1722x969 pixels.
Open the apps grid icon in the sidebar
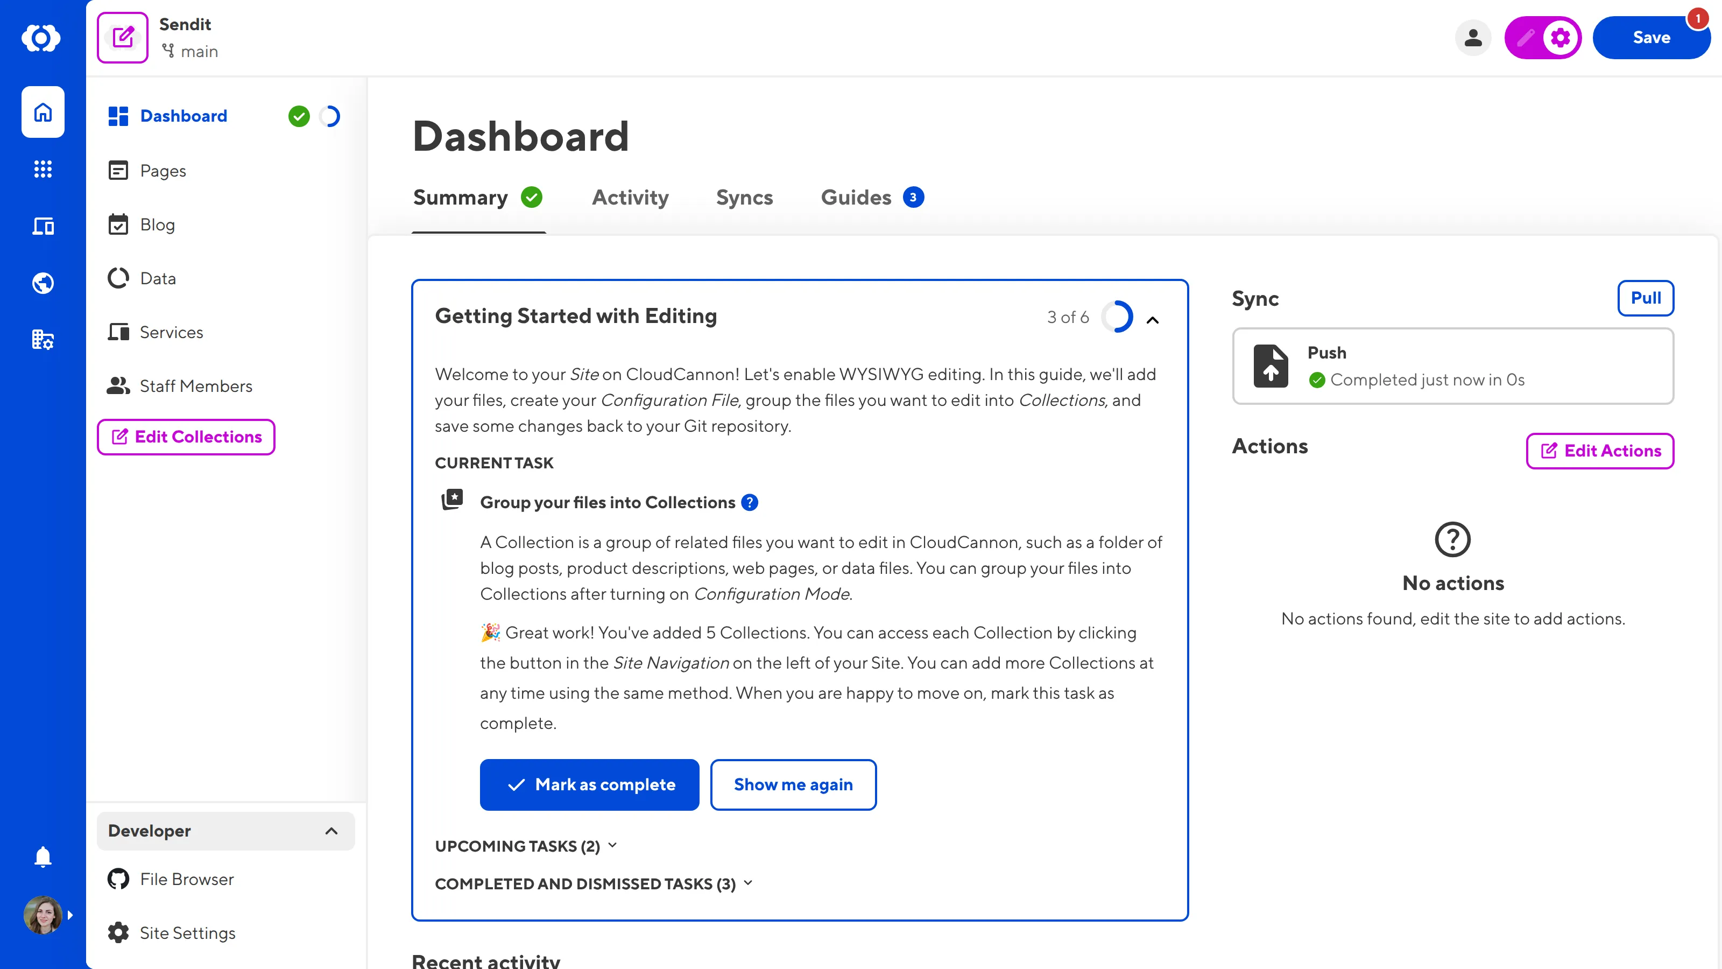pyautogui.click(x=43, y=169)
